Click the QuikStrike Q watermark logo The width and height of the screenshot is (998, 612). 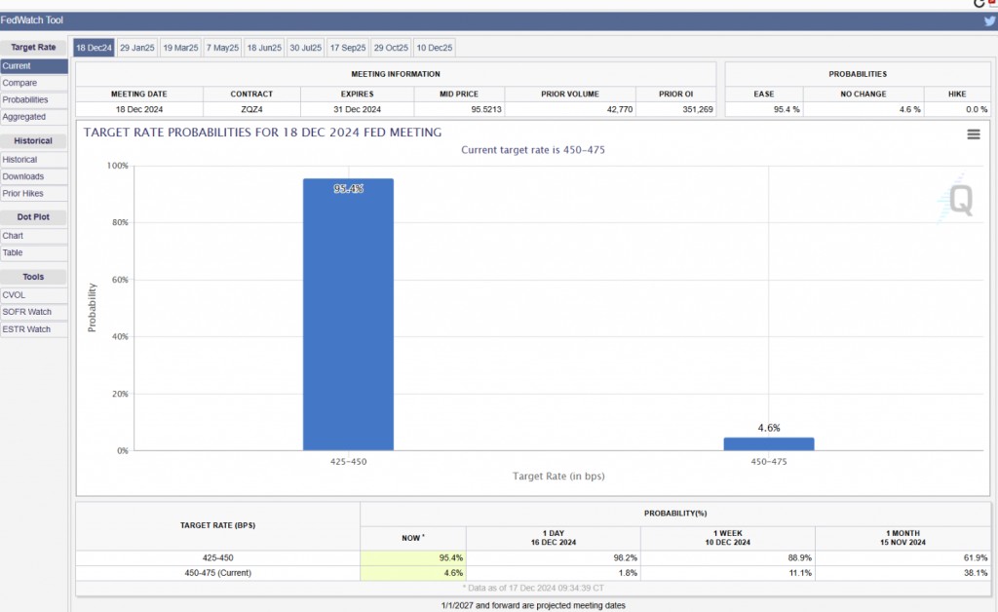click(x=959, y=202)
